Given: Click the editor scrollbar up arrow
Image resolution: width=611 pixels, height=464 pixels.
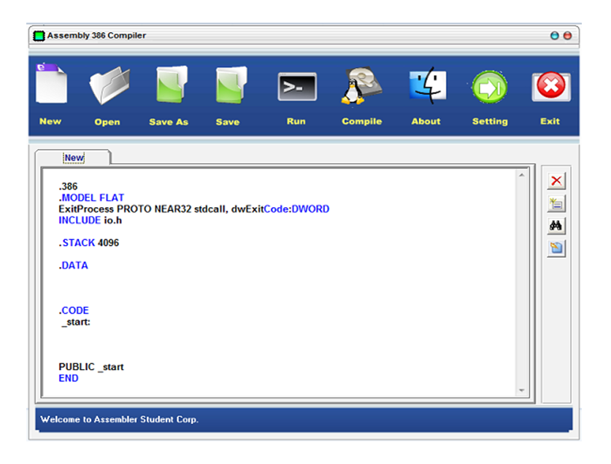Looking at the screenshot, I should click(x=521, y=175).
